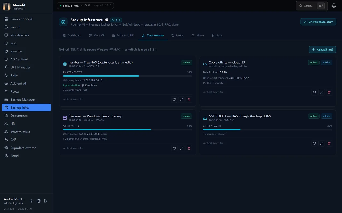Click the server icon on fileserver card
Screen dimensions: 342x213
point(65,118)
